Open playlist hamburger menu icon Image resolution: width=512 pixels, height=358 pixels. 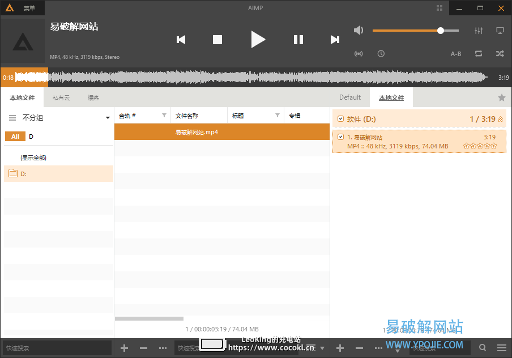(x=502, y=348)
